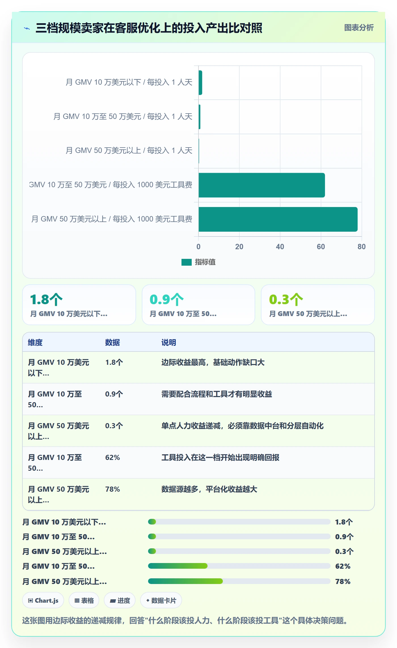Toggle the 指标值 legend color swatch
397x648 pixels.
[x=187, y=262]
